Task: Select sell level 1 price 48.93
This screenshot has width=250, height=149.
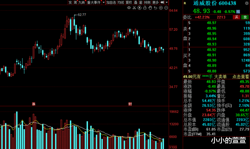Action: pyautogui.click(x=211, y=44)
